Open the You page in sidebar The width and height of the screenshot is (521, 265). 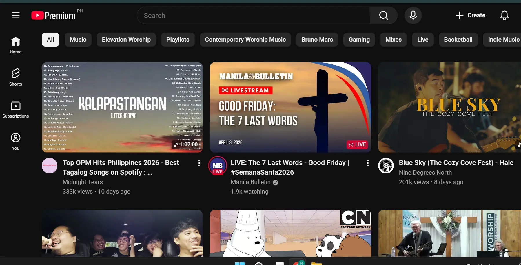tap(16, 142)
